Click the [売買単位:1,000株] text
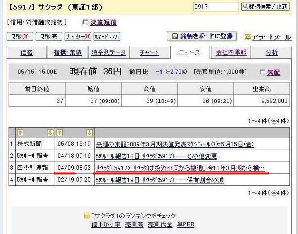This screenshot has width=298, height=234. coord(220,72)
